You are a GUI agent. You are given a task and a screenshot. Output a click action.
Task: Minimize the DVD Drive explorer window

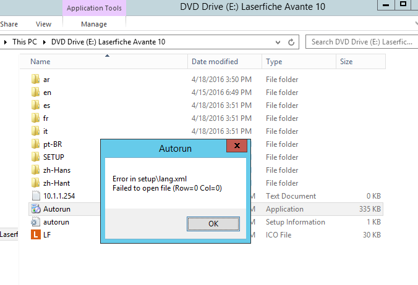385,5
